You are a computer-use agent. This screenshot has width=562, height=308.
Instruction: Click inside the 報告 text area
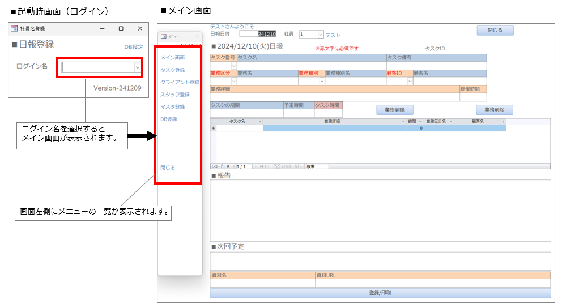[x=380, y=210]
